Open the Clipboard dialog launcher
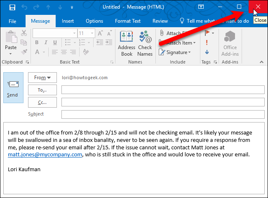Image resolution: width=268 pixels, height=198 pixels. pos(27,62)
